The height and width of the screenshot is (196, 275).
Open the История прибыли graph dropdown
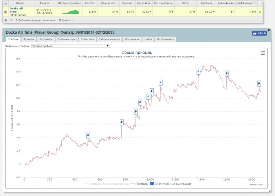[x=71, y=46]
